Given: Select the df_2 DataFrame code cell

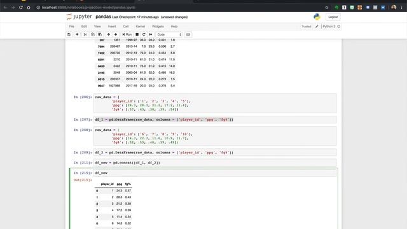Looking at the screenshot, I should [x=215, y=153].
